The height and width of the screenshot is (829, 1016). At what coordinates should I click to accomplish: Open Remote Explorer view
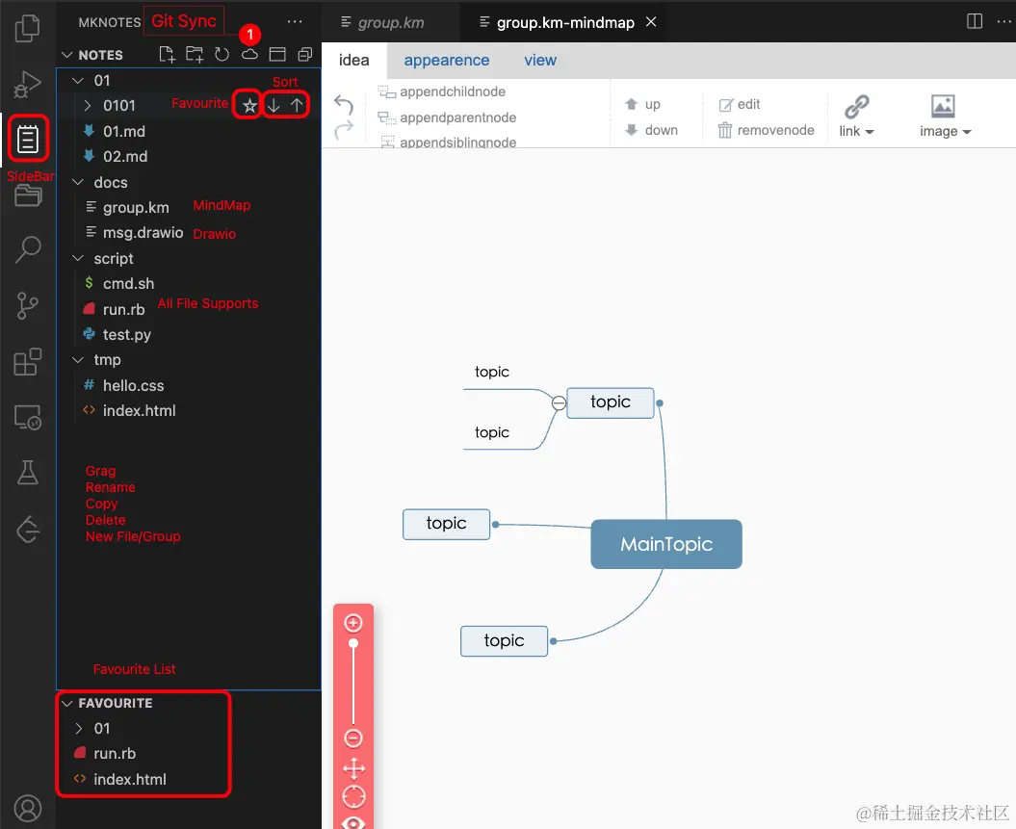tap(27, 418)
